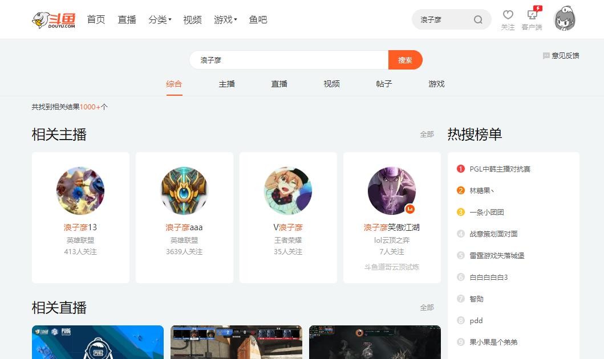Open the first PUBG live stream thumbnail
The image size is (604, 359).
(x=98, y=342)
